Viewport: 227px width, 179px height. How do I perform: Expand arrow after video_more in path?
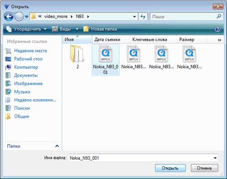tap(72, 16)
